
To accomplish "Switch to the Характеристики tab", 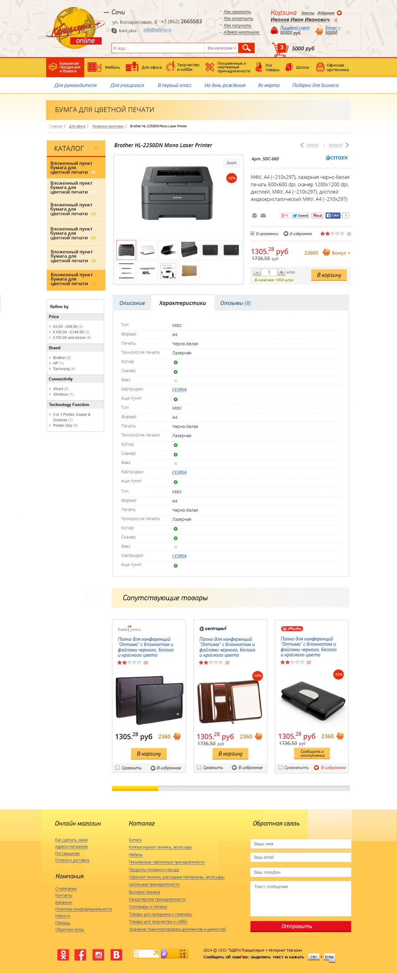I will (x=183, y=303).
